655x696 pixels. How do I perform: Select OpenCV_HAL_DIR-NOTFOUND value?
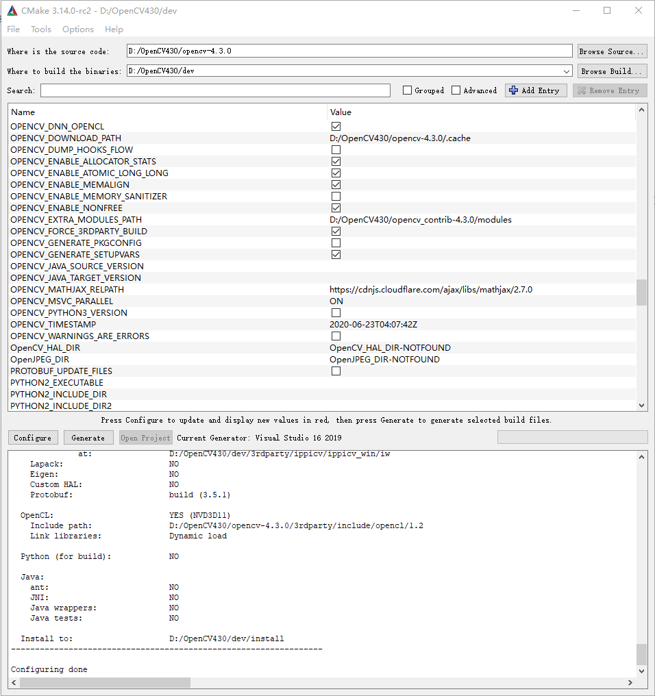[390, 347]
